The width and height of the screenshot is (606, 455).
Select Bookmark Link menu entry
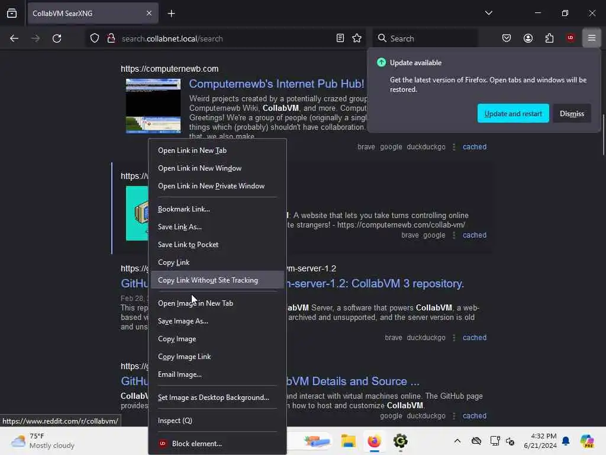(x=218, y=209)
